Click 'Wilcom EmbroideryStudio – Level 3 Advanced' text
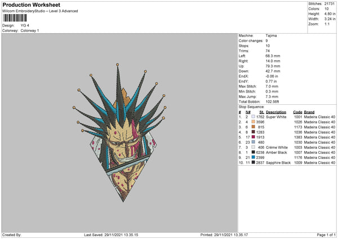The image size is (338, 239). tap(40, 11)
